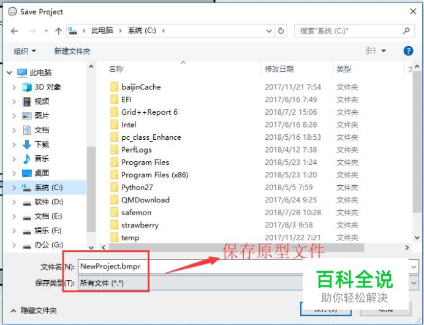Click the search magnifier icon
The image size is (424, 325).
pos(406,31)
